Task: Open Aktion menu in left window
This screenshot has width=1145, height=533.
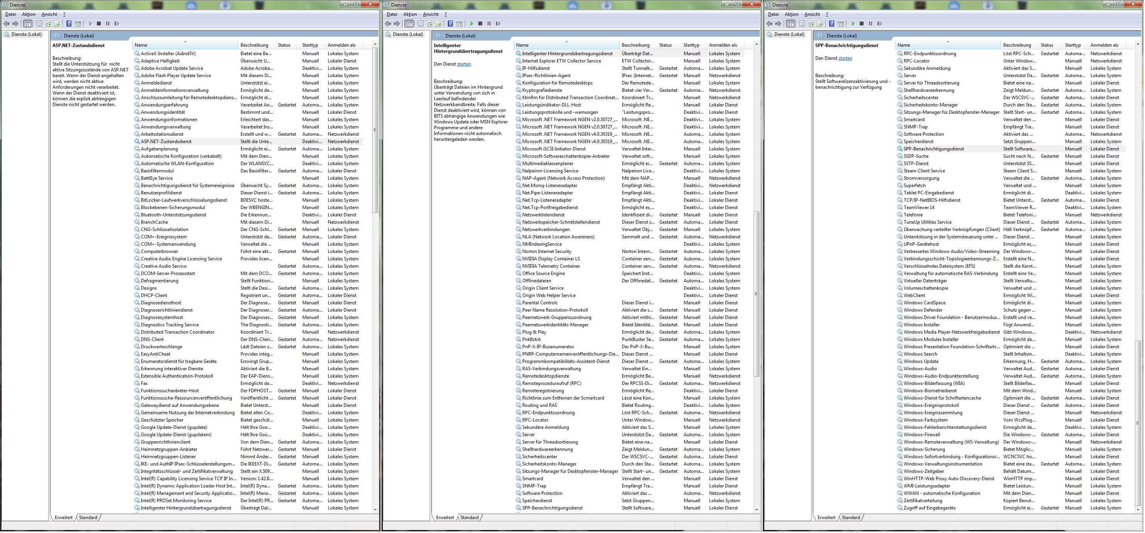Action: [x=29, y=14]
